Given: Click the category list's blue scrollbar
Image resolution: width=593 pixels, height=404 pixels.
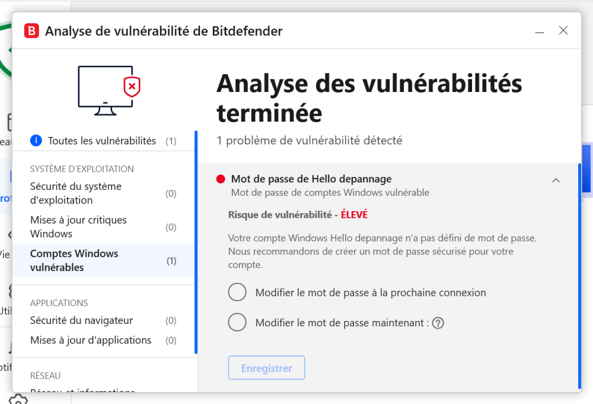Looking at the screenshot, I should click(x=196, y=243).
